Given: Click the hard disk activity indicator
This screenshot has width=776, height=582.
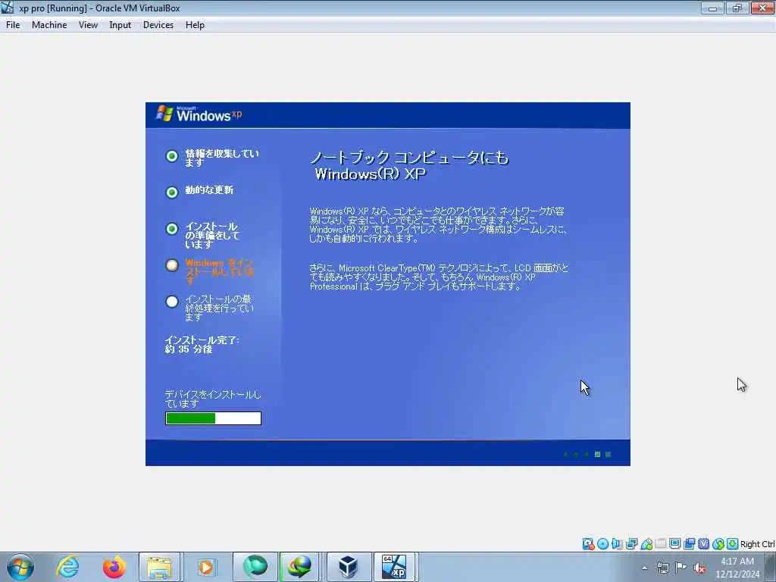Looking at the screenshot, I should pos(588,544).
